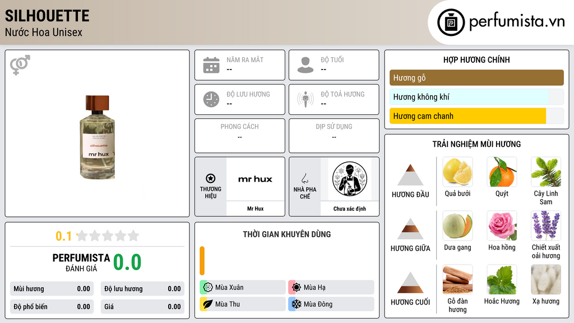This screenshot has height=323, width=574.
Task: Click the Chưa xác định perfumer label
Action: point(350,209)
